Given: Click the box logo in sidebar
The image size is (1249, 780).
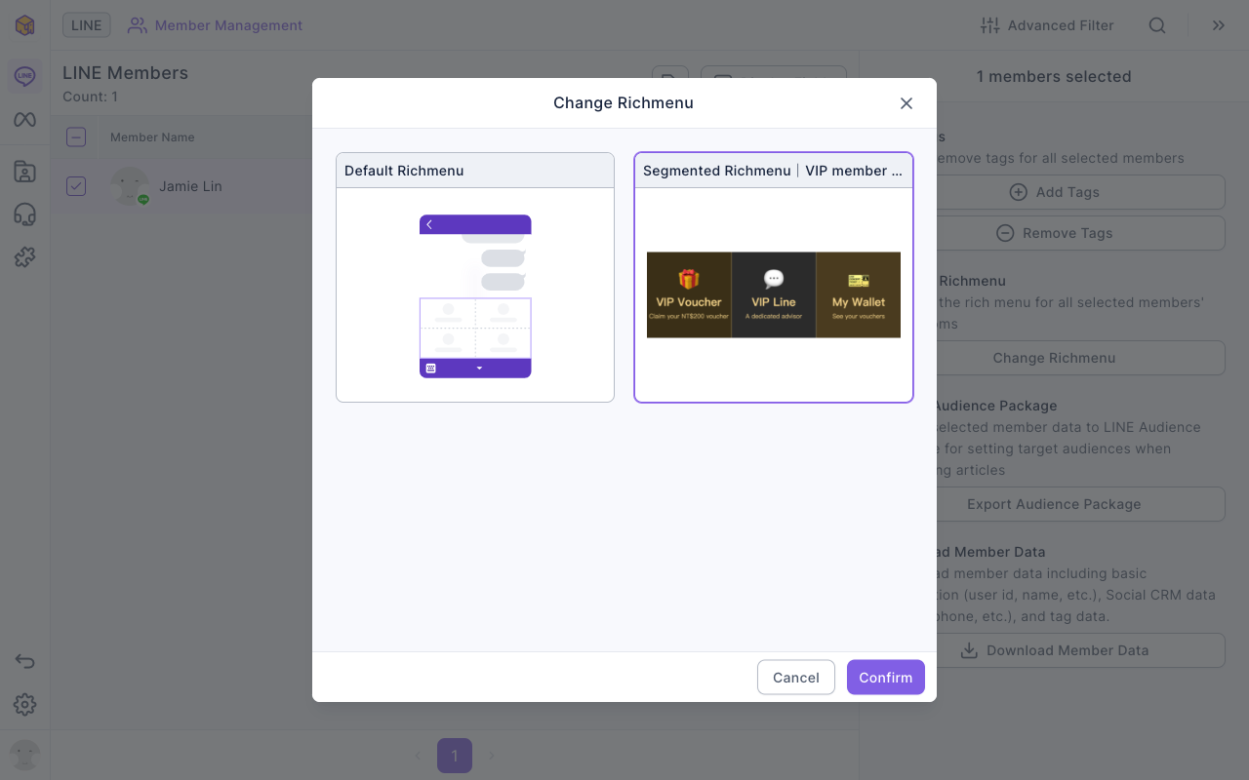Looking at the screenshot, I should (25, 25).
